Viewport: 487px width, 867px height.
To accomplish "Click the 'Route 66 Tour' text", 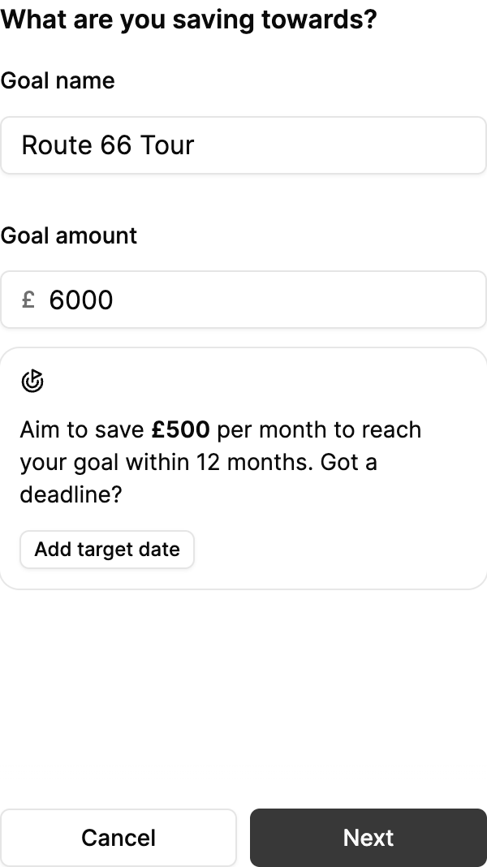I will coord(108,145).
